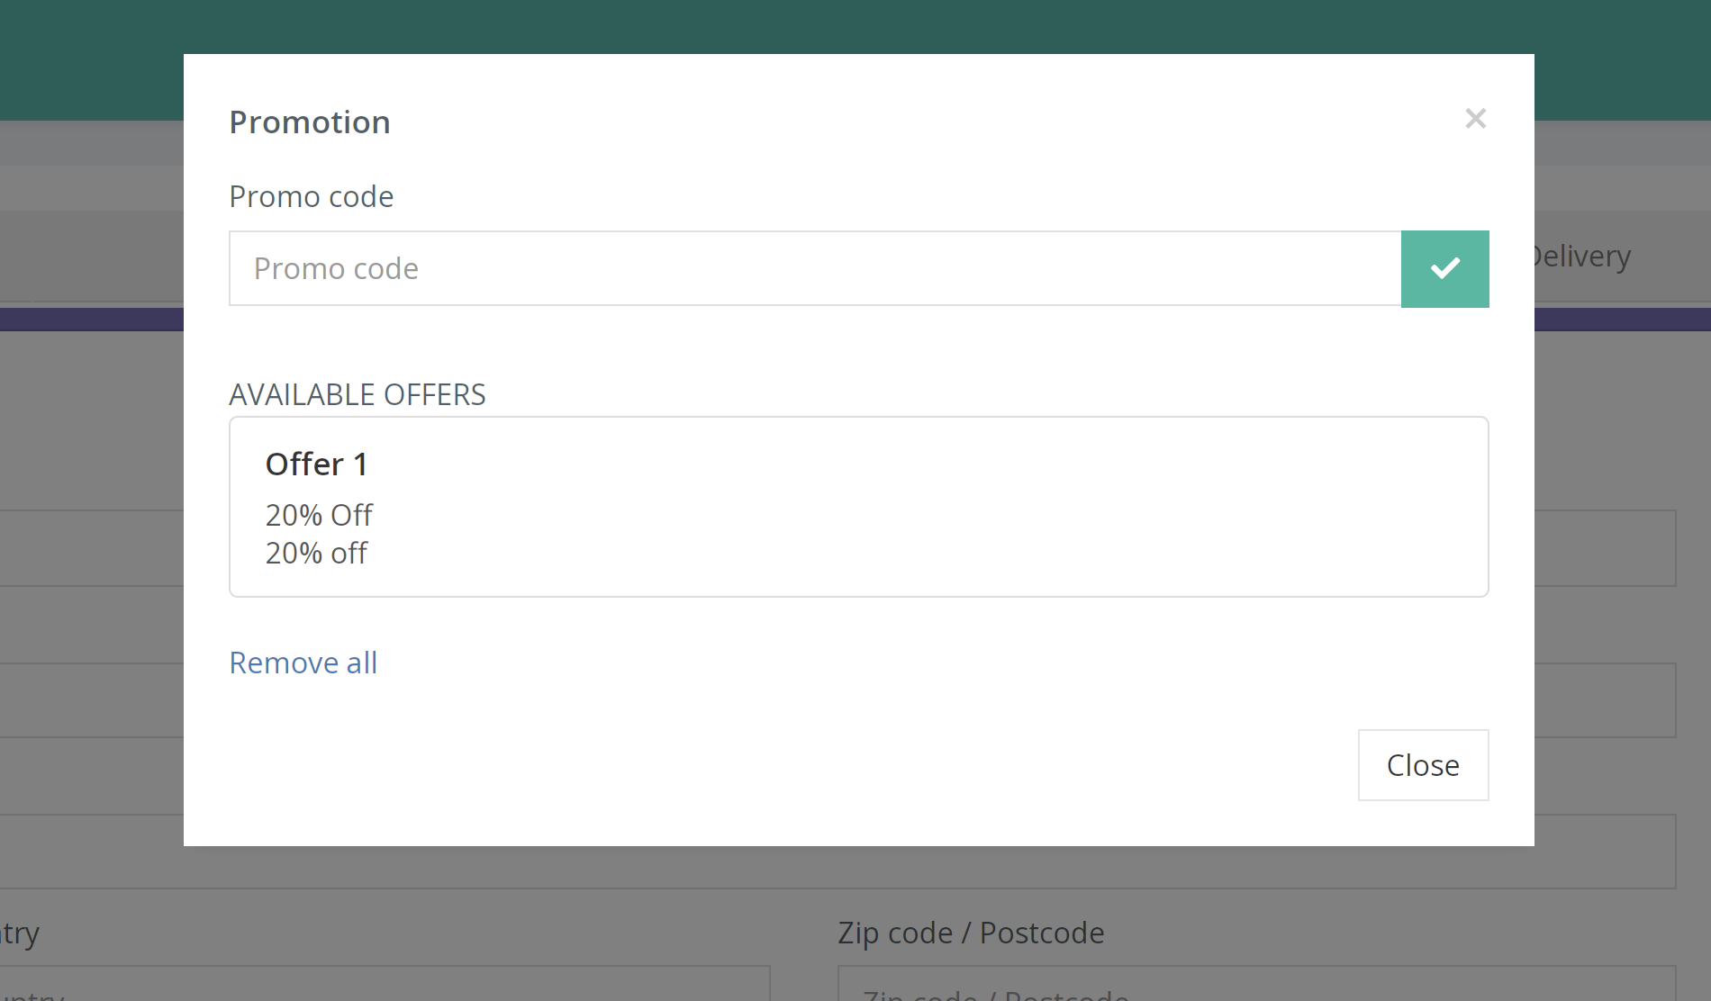The width and height of the screenshot is (1711, 1001).
Task: Dismiss Promotion dialog via X icon
Action: coord(1475,118)
